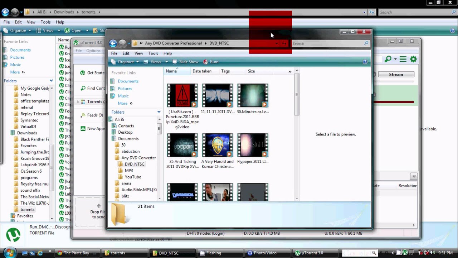Open Organize dropdown in torrents window

[18, 31]
